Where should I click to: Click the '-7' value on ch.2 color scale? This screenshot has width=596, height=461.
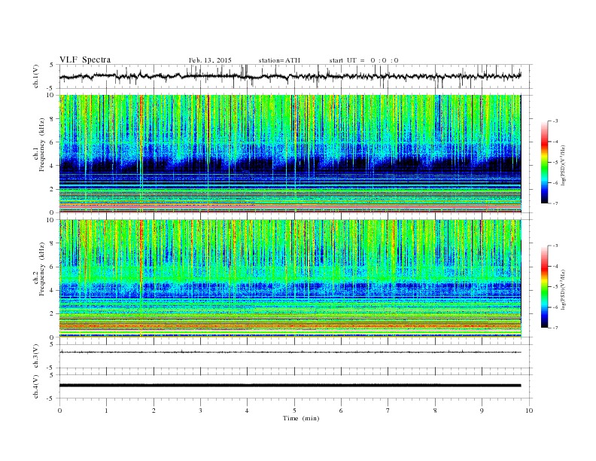click(x=555, y=328)
